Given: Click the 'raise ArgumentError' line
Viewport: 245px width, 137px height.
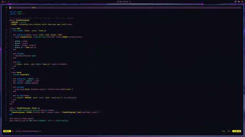Looking at the screenshot, I should (x=49, y=37).
